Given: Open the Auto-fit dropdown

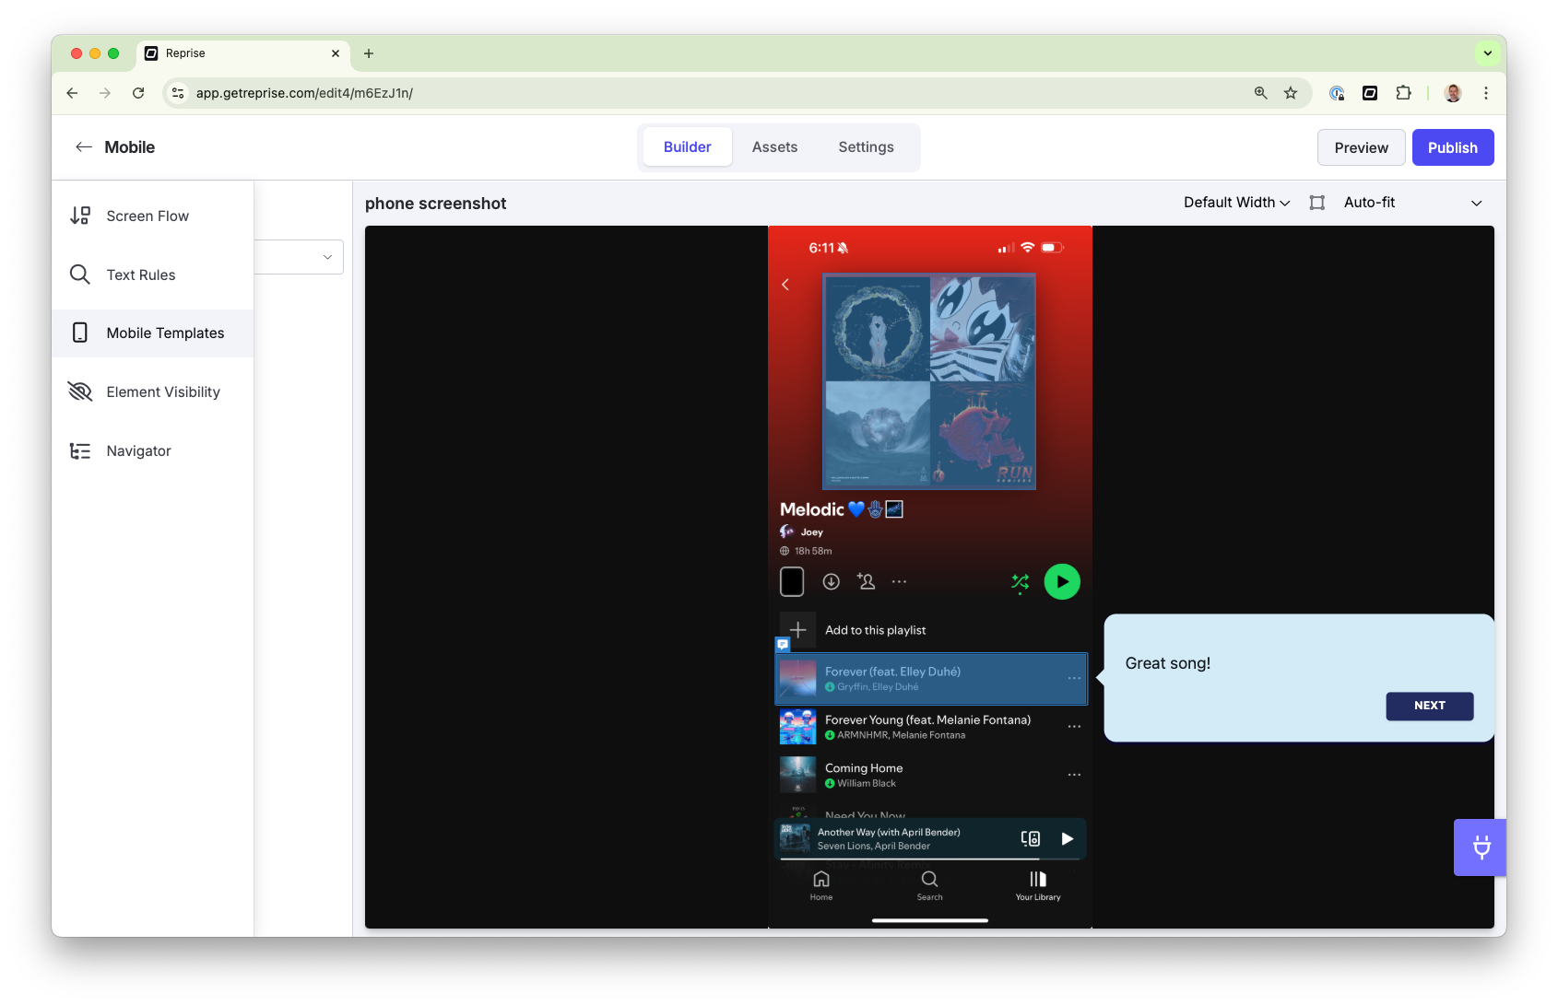Looking at the screenshot, I should click(1412, 203).
